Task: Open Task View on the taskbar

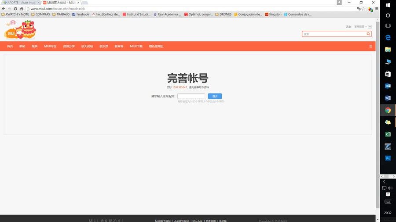Action: pyautogui.click(x=388, y=26)
